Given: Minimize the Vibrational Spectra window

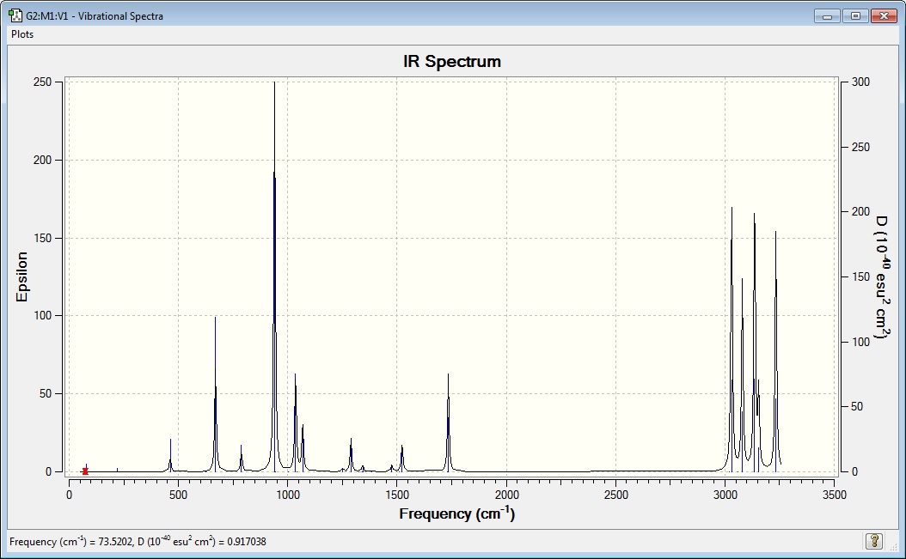Looking at the screenshot, I should pos(827,16).
